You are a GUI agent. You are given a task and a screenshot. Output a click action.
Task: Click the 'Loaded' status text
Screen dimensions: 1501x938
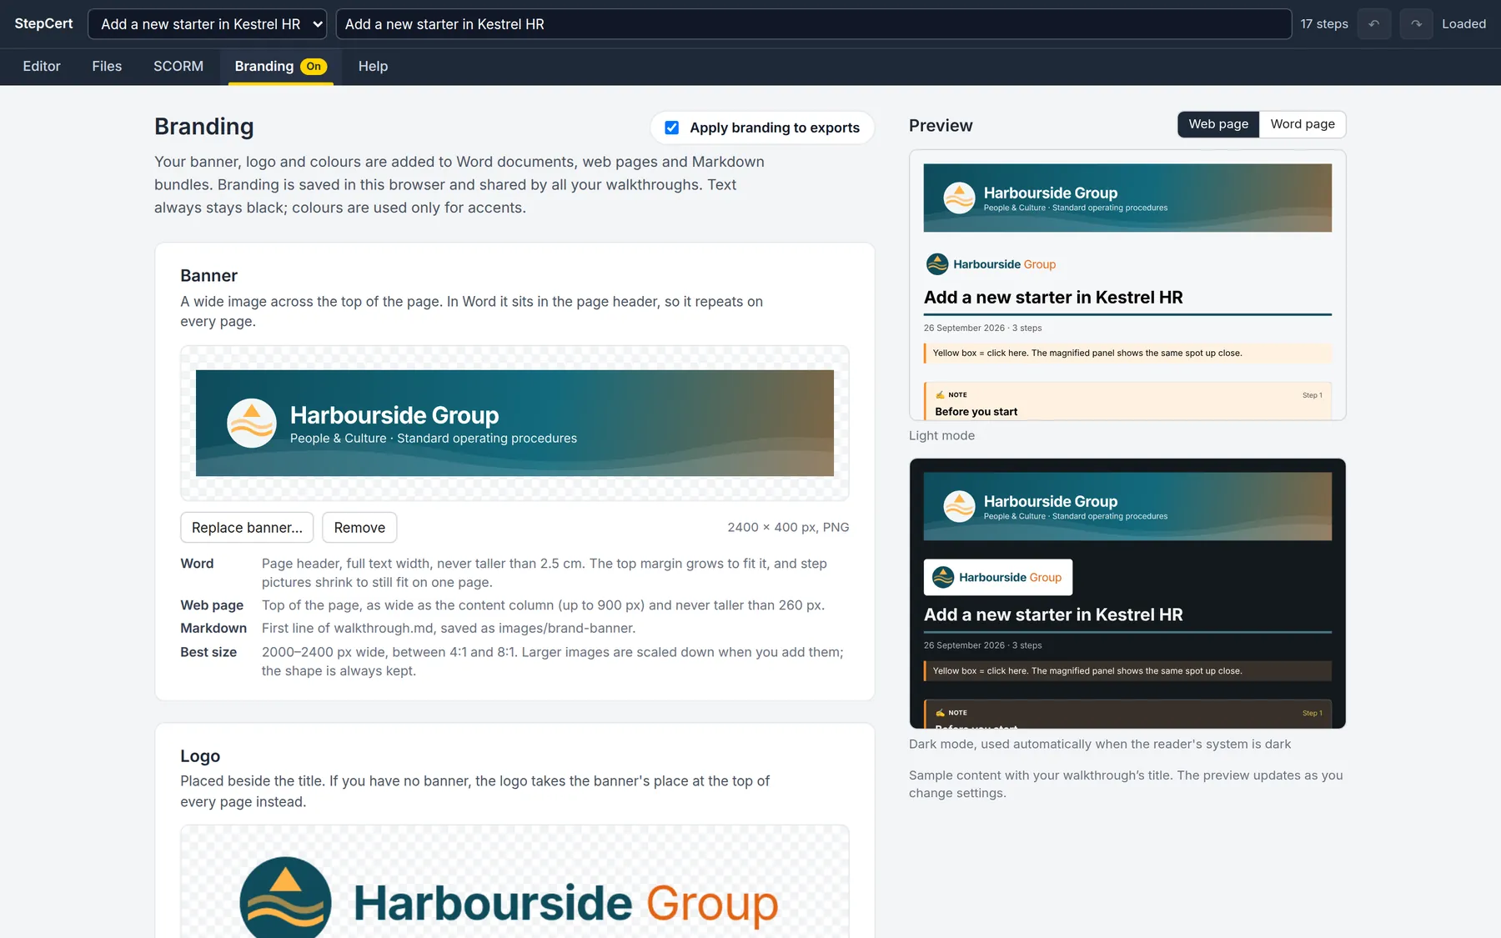1463,24
